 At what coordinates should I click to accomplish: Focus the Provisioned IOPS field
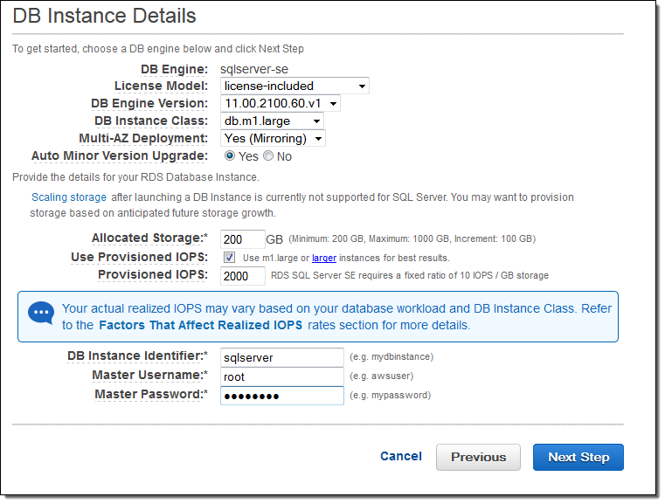click(x=242, y=276)
